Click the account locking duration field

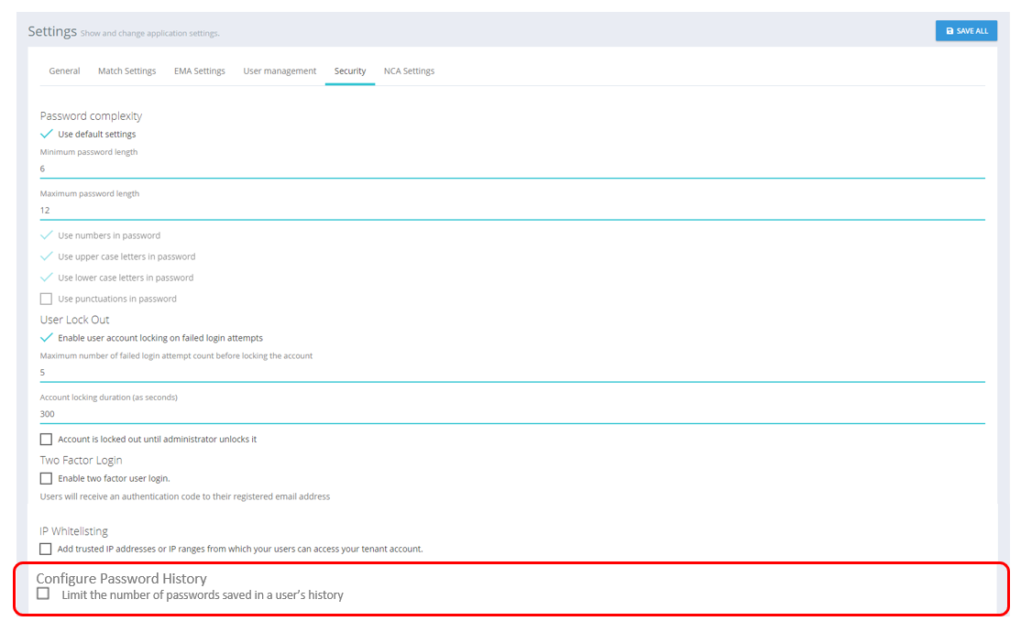click(511, 414)
